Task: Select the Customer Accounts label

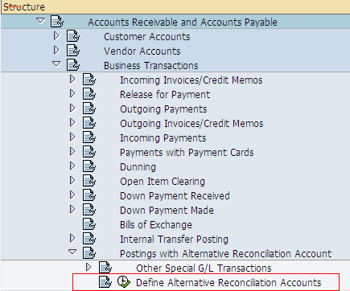Action: coord(147,36)
